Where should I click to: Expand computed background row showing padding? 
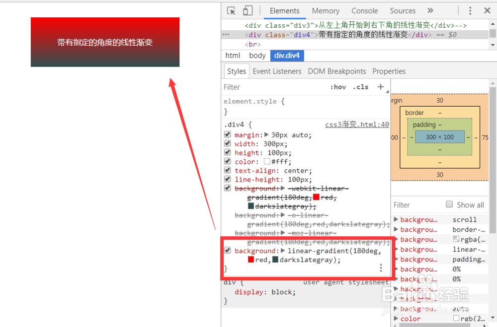[396, 259]
